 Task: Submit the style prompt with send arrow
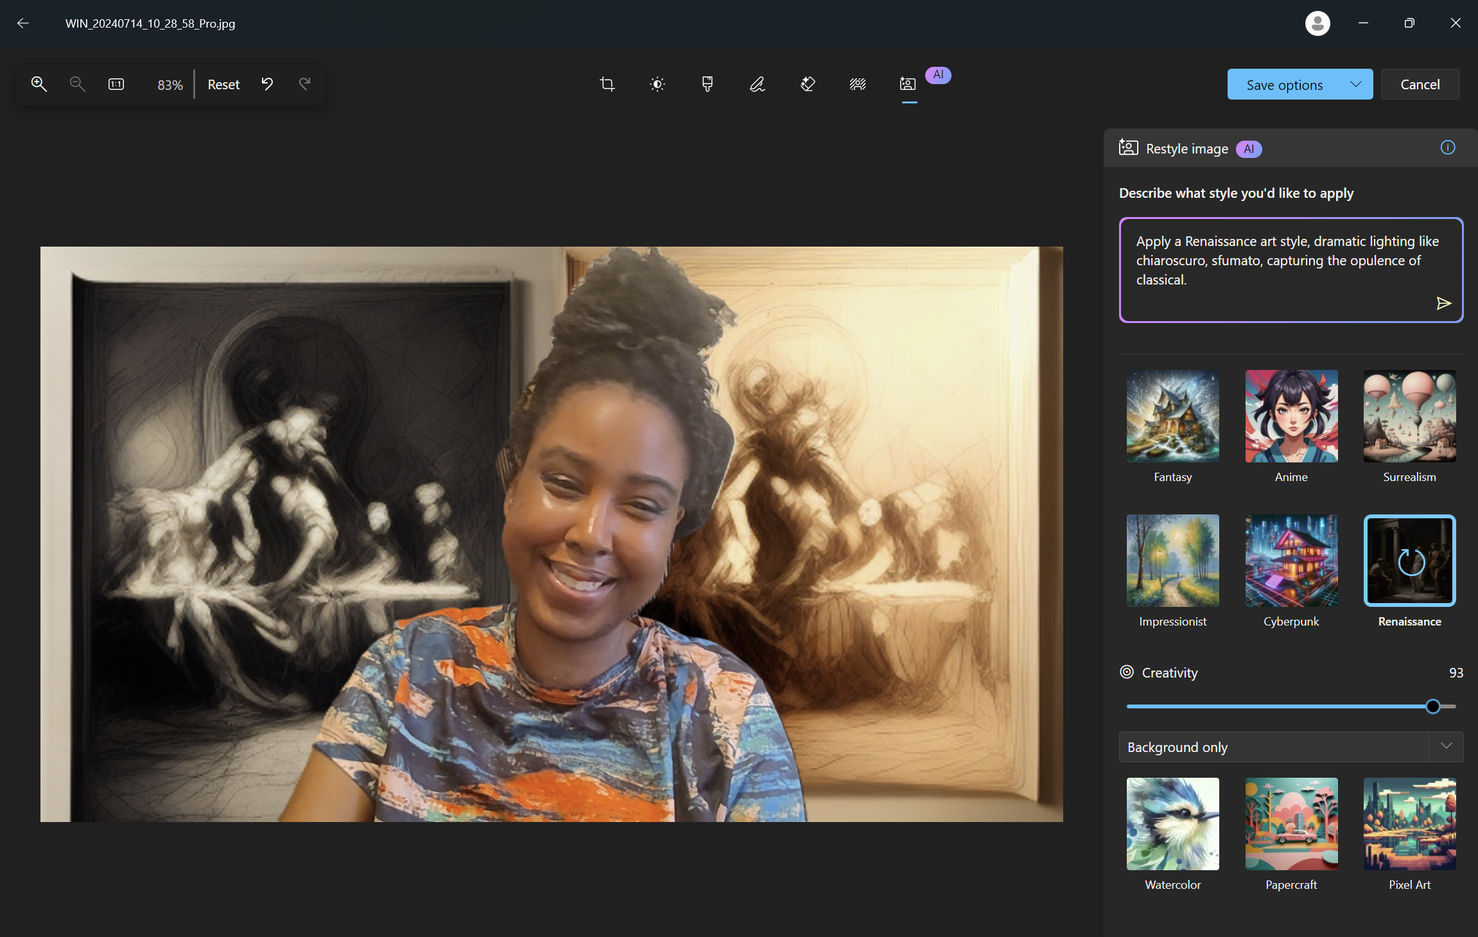1443,303
